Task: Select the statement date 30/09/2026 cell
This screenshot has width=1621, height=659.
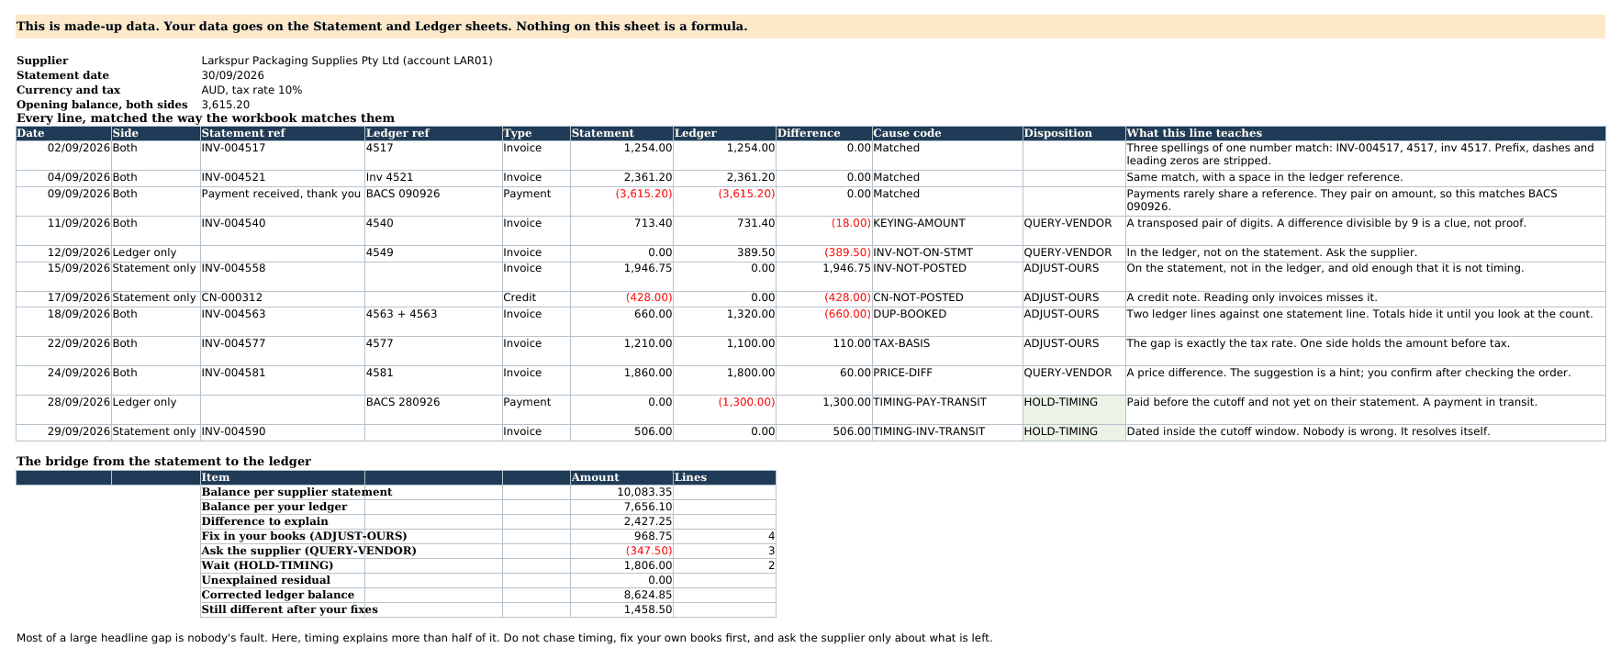Action: point(232,75)
